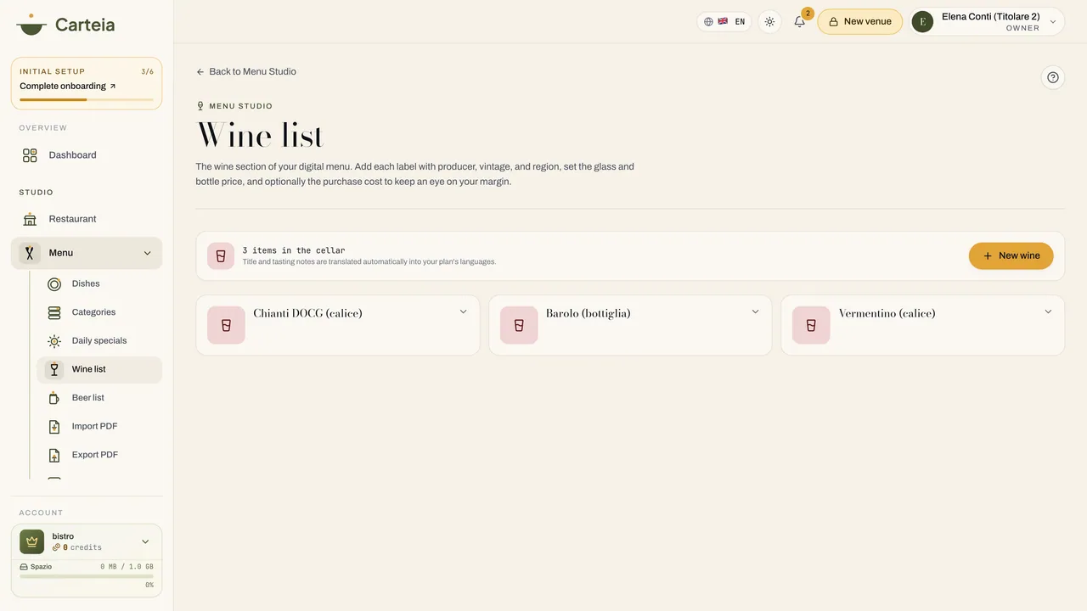
Task: Click the Export PDF file icon
Action: point(54,455)
